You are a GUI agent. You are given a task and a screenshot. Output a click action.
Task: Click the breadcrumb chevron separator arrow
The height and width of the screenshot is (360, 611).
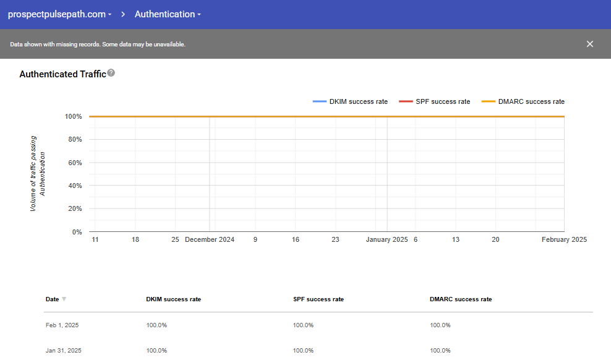click(x=122, y=14)
